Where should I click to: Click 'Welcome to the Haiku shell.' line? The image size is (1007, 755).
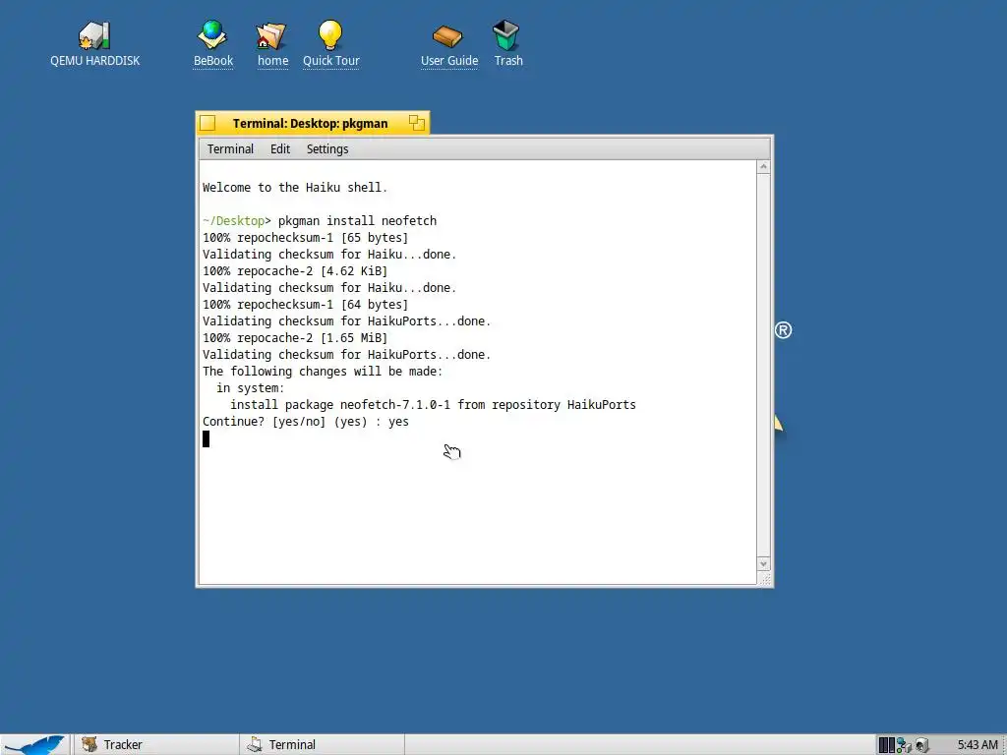[x=295, y=188]
